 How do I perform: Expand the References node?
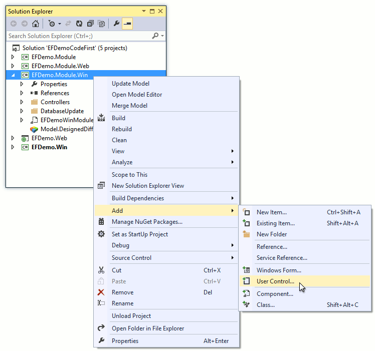[22, 93]
